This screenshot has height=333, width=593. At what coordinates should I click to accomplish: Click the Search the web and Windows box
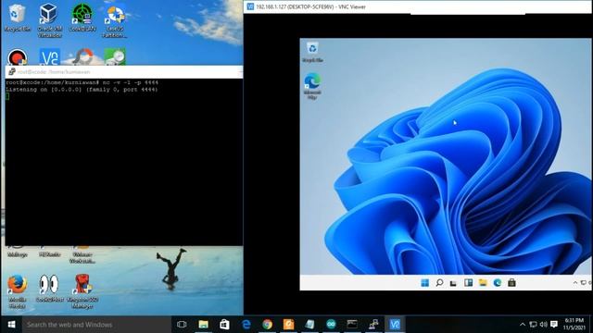click(x=96, y=325)
